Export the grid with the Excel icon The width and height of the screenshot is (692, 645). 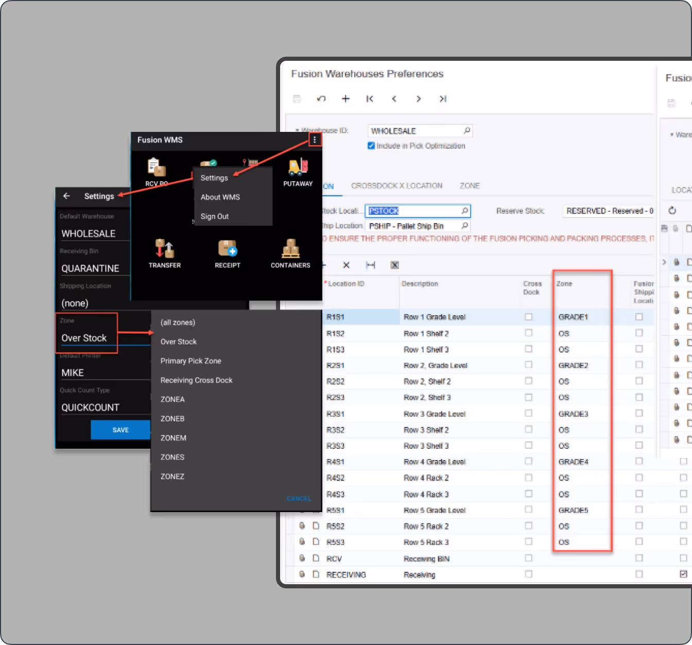click(394, 265)
